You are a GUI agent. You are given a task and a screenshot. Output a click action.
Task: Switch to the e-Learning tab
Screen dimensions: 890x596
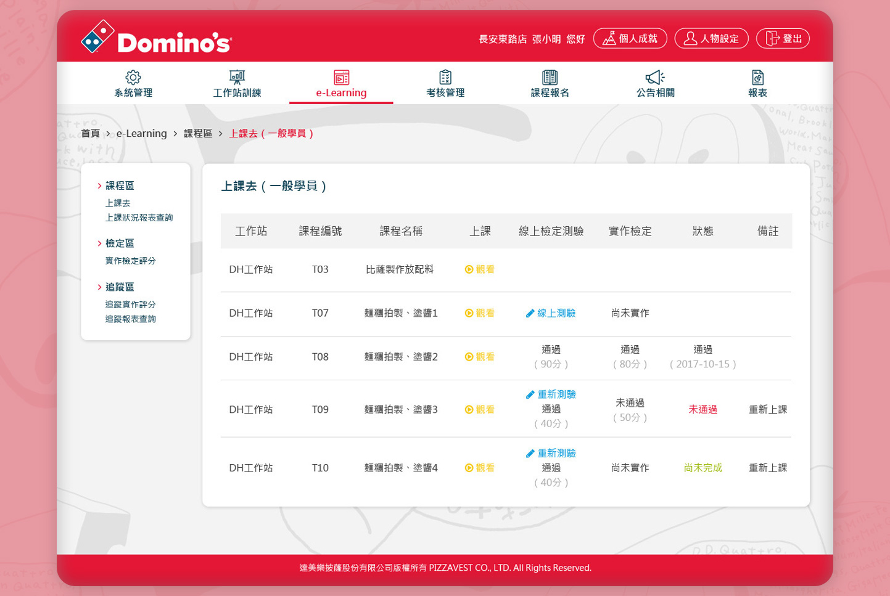(340, 84)
